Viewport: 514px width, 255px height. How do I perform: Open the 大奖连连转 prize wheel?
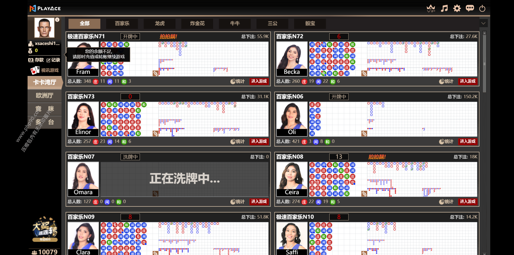point(45,229)
